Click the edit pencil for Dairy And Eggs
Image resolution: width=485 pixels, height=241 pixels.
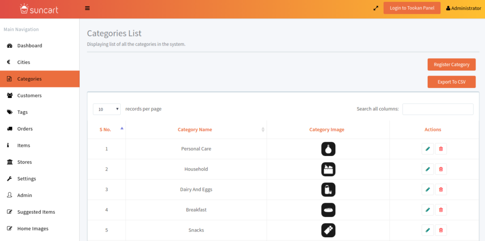(428, 189)
